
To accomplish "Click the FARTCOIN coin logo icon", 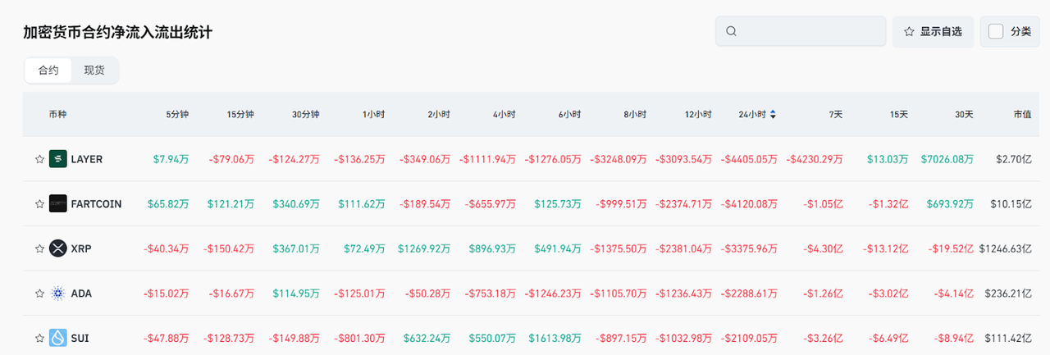I will click(57, 203).
